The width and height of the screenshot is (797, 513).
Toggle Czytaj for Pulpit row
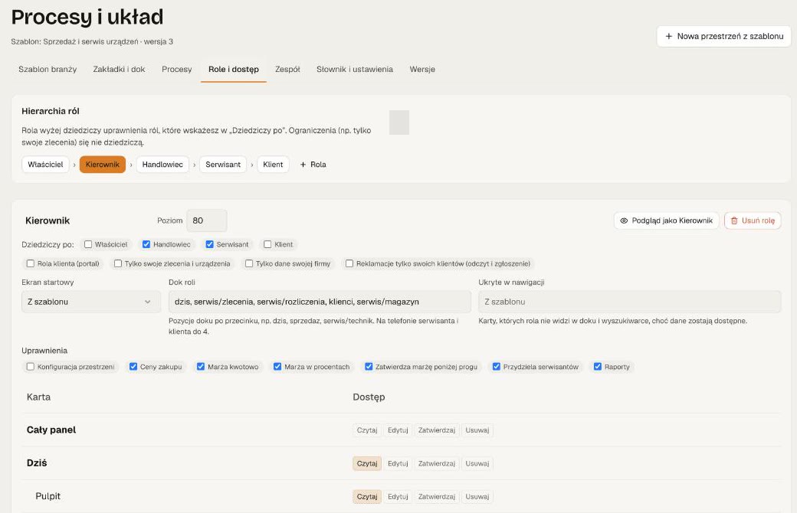[367, 496]
